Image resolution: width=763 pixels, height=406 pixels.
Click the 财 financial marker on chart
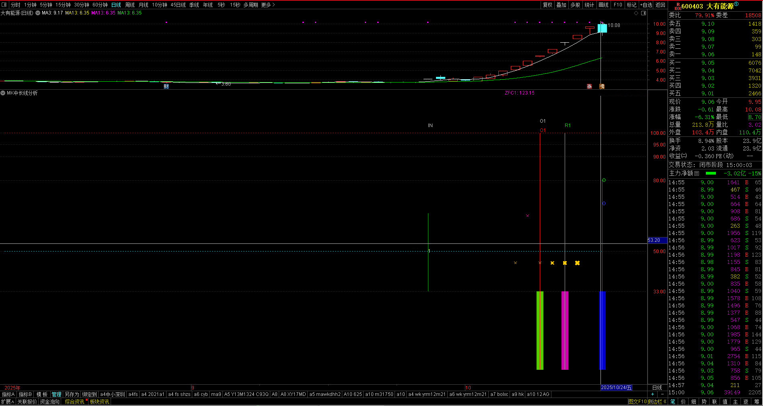pyautogui.click(x=166, y=87)
